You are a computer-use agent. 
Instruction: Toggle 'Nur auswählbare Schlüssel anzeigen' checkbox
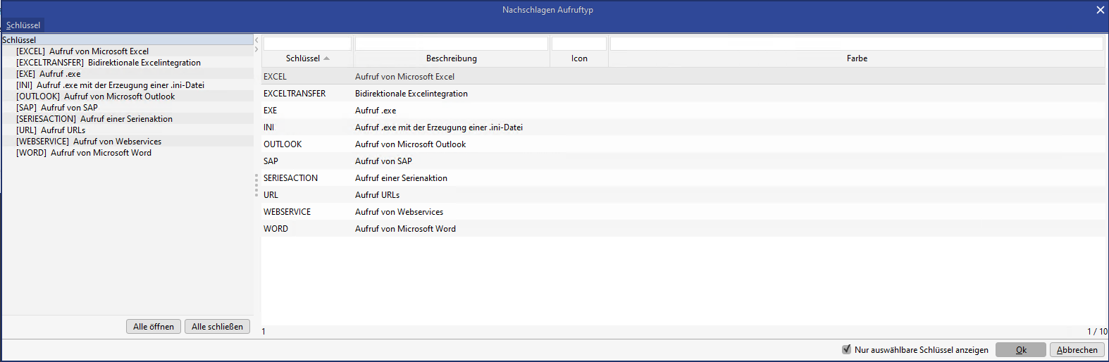coord(847,349)
